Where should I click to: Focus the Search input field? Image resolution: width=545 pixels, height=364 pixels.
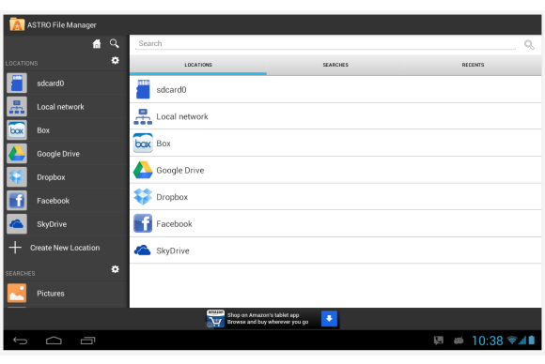coord(325,44)
